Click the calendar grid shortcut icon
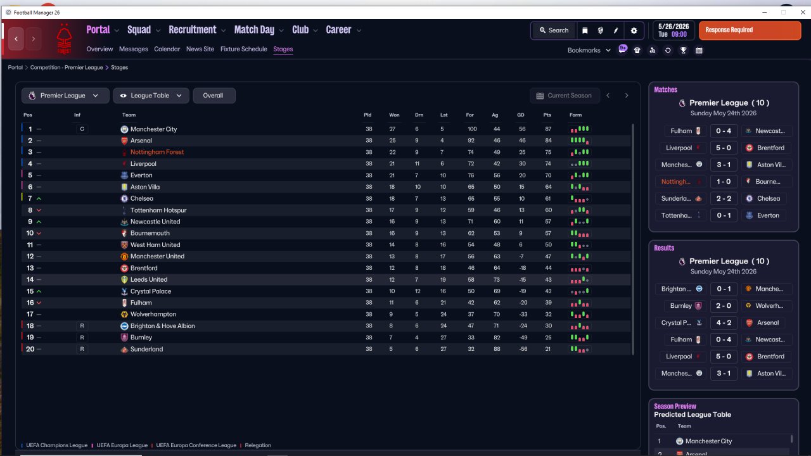The image size is (811, 456). (x=699, y=51)
